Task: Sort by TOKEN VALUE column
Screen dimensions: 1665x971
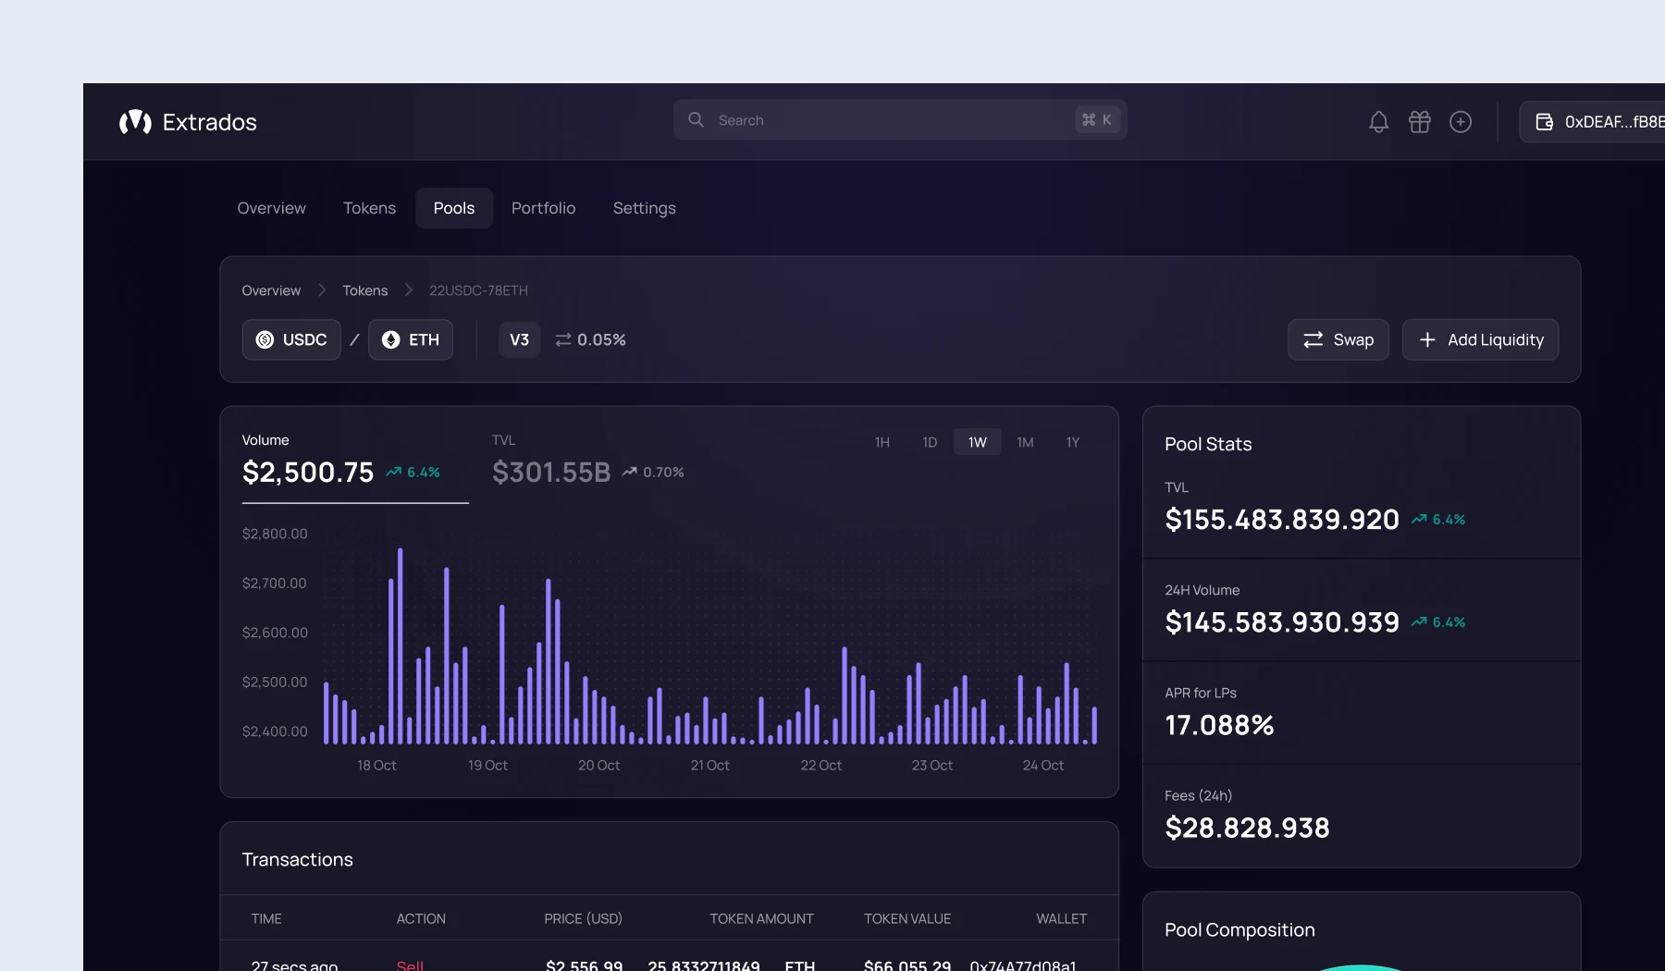Action: tap(907, 919)
